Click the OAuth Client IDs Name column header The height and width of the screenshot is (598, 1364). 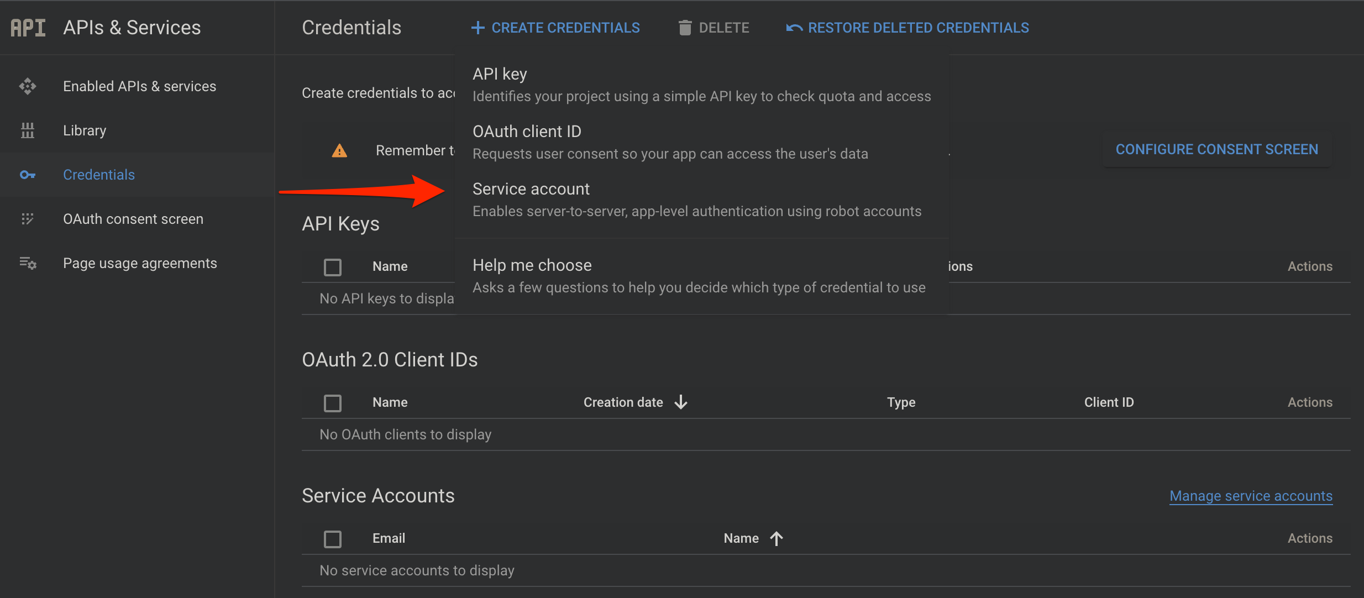point(390,402)
